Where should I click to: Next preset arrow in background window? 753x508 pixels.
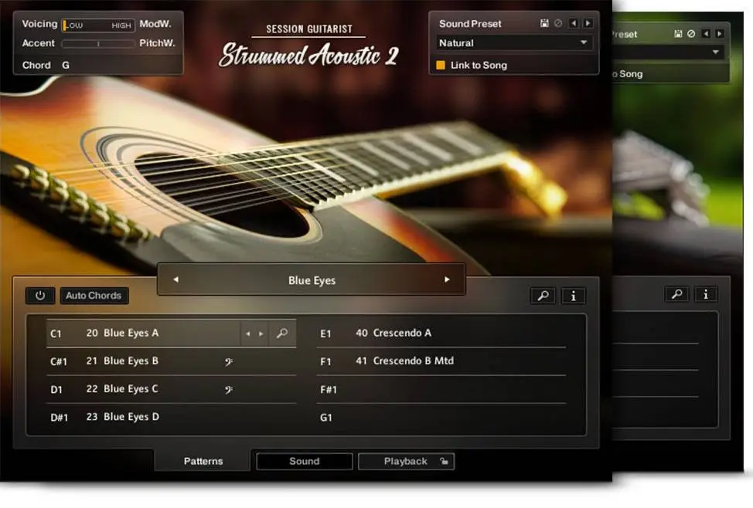point(720,33)
